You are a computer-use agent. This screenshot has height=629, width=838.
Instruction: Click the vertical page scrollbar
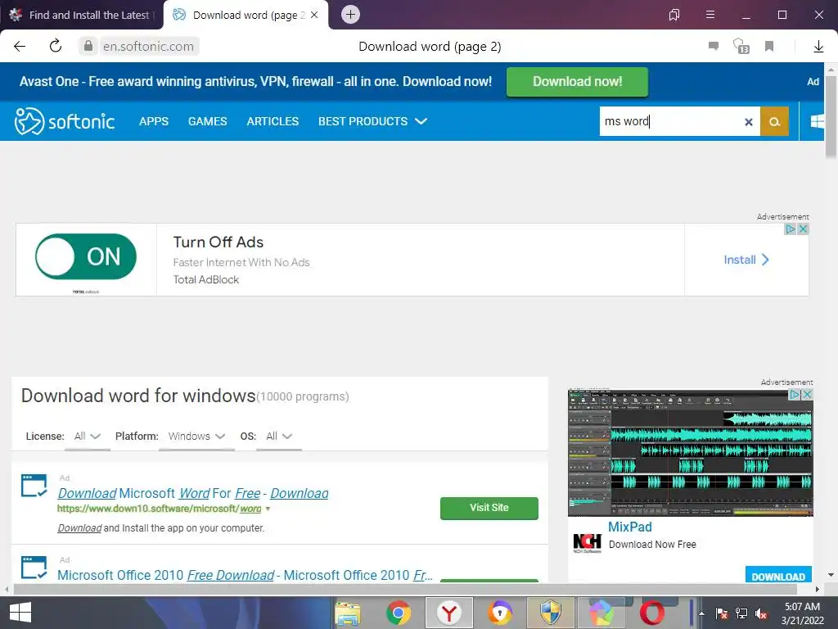(831, 118)
